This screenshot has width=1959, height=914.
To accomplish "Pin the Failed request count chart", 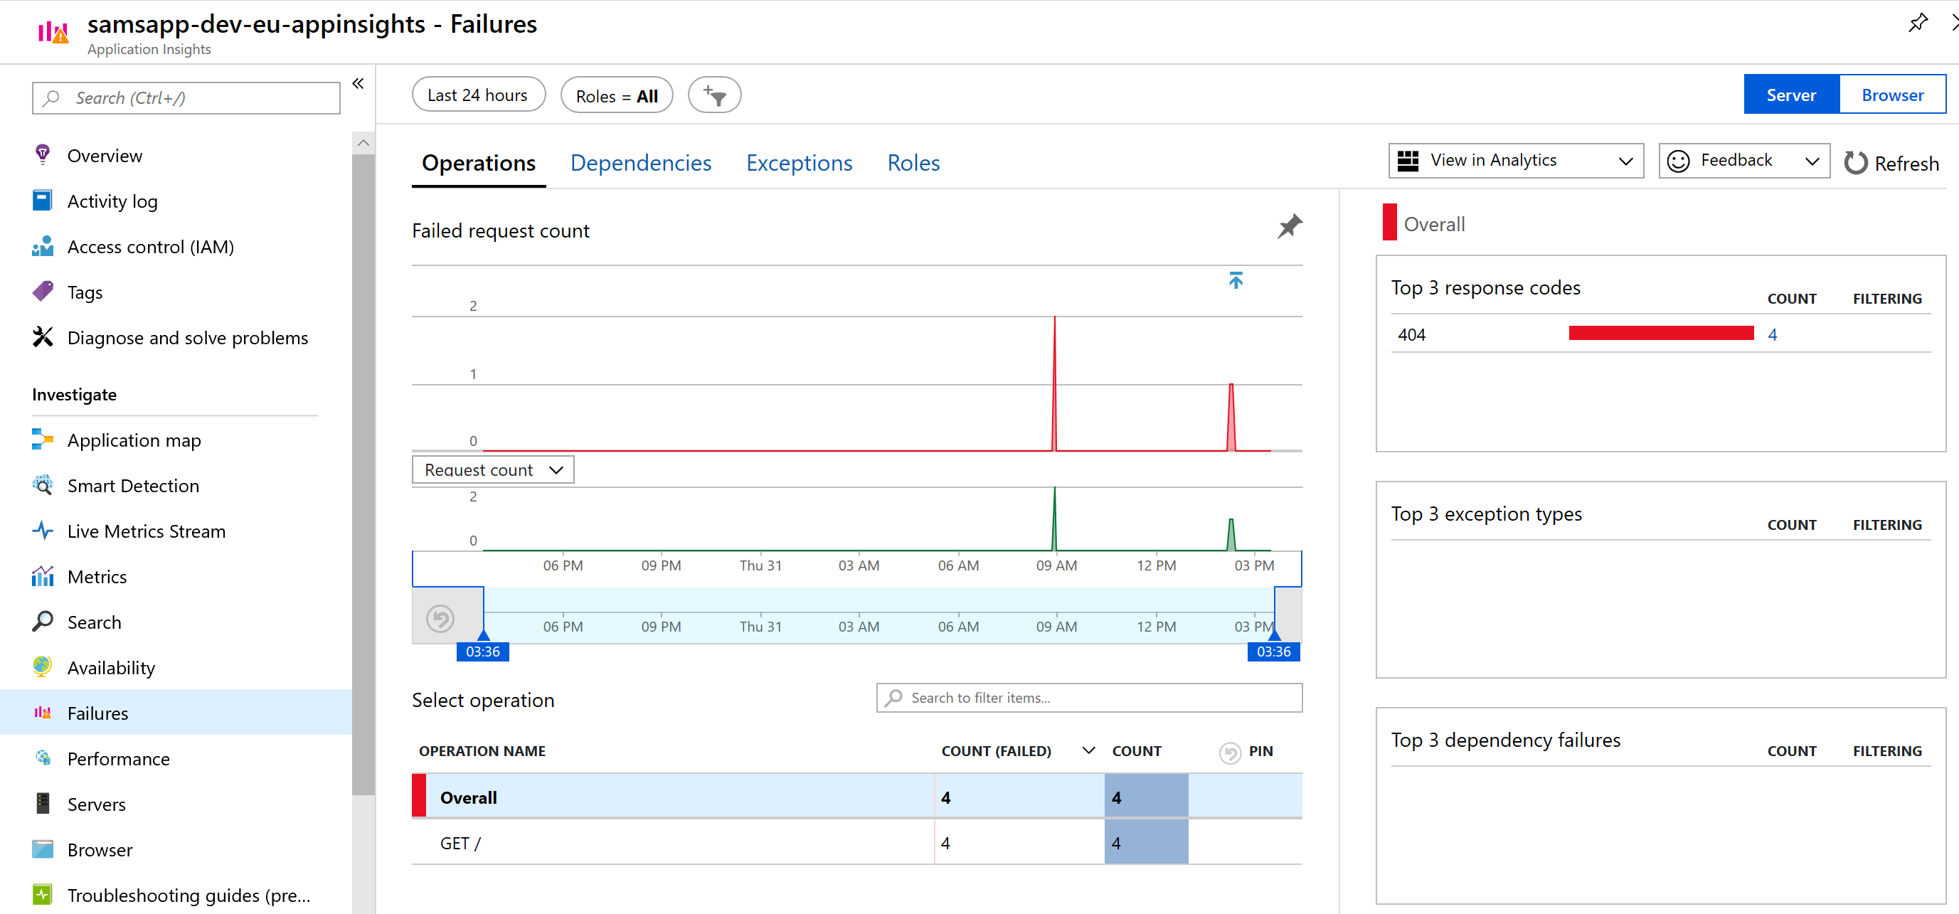I will (x=1289, y=226).
